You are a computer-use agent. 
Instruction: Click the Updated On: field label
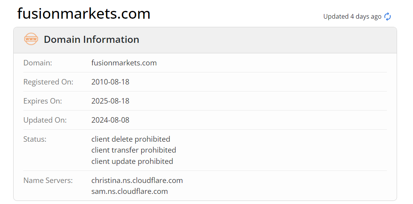pos(45,120)
